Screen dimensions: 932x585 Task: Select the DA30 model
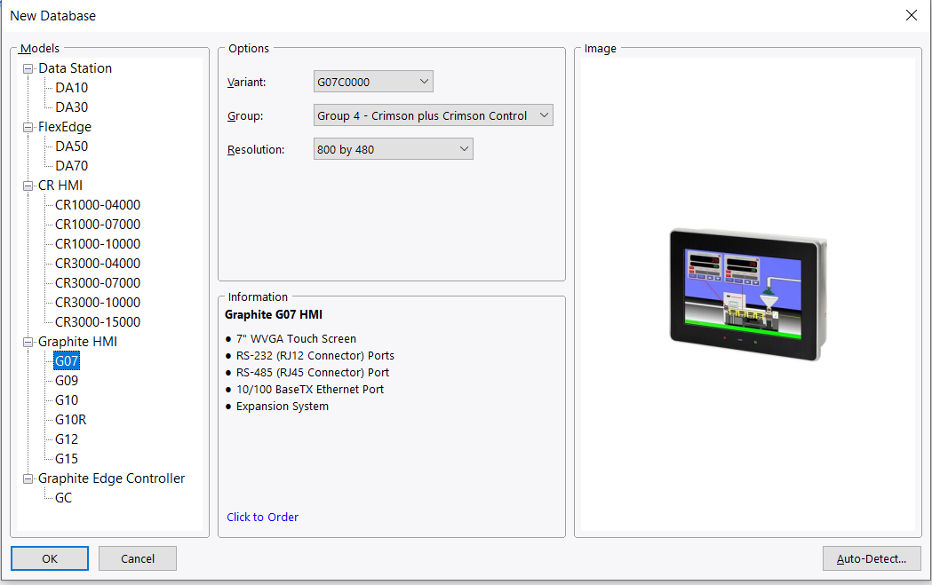tap(71, 107)
